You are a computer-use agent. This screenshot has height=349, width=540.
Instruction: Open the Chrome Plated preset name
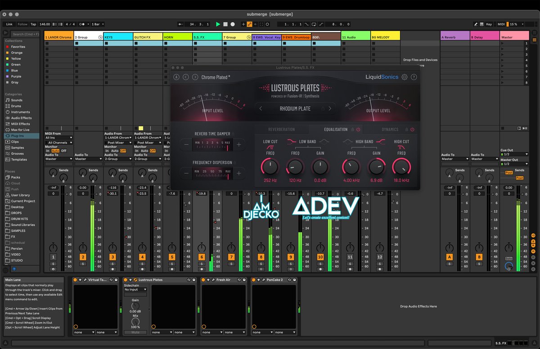pyautogui.click(x=216, y=77)
